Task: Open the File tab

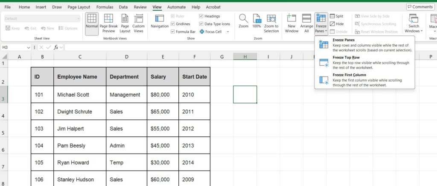Action: (x=8, y=7)
